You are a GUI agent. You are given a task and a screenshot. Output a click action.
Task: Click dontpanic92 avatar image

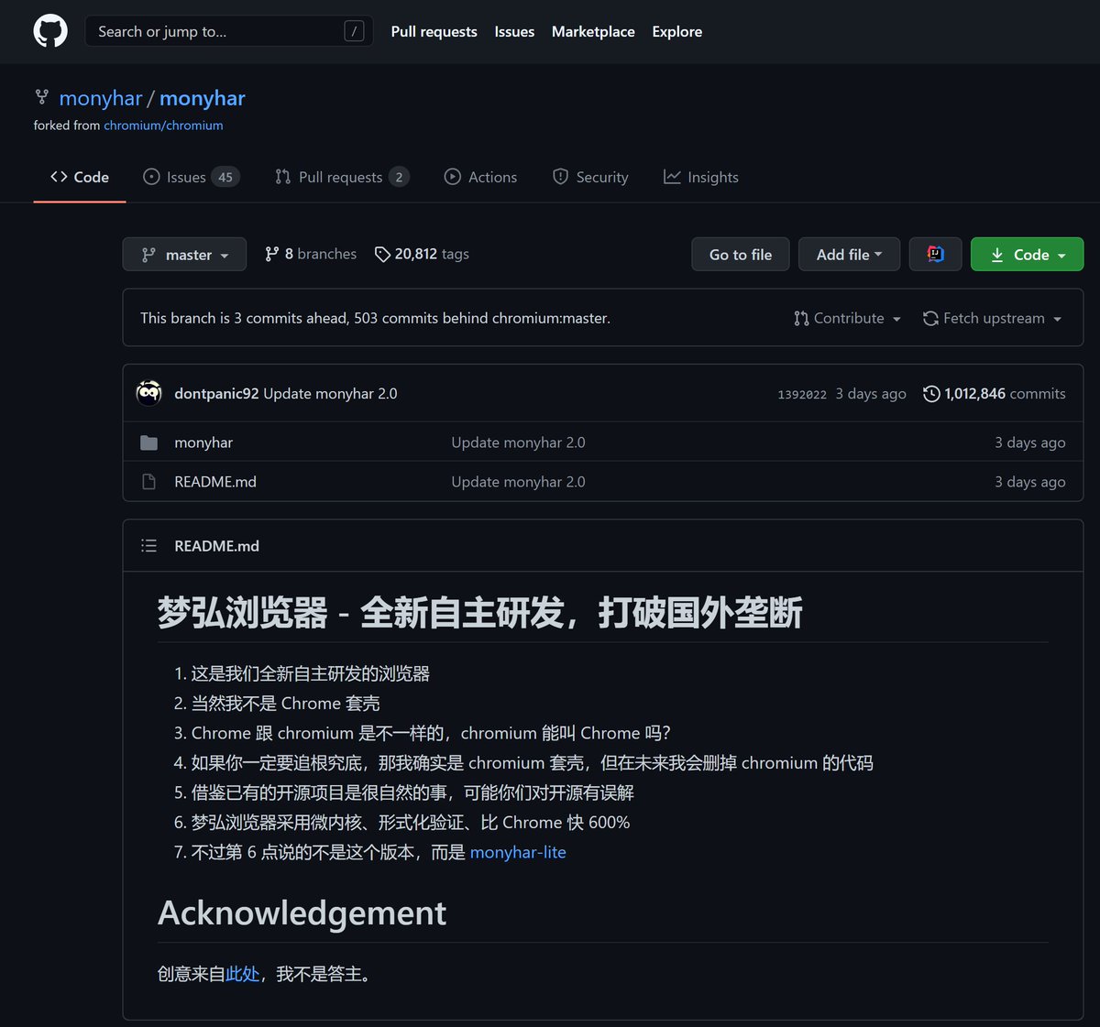tap(148, 393)
